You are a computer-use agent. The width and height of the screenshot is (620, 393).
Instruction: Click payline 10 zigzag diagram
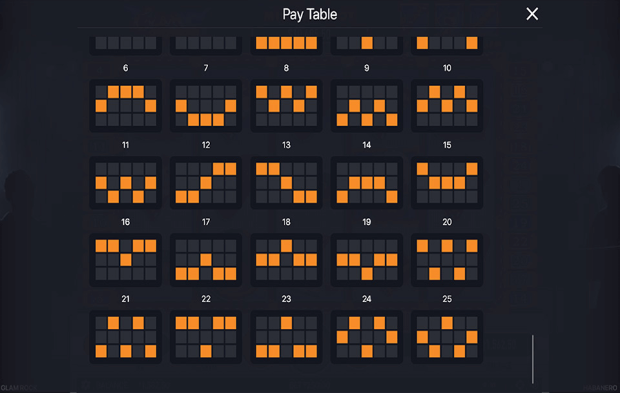[447, 105]
